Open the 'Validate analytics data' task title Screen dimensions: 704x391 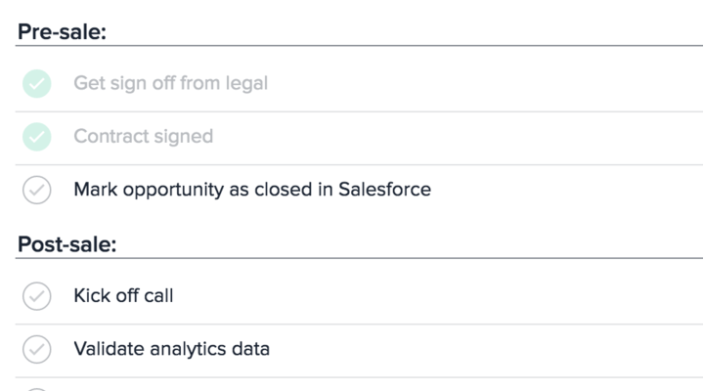tap(171, 349)
